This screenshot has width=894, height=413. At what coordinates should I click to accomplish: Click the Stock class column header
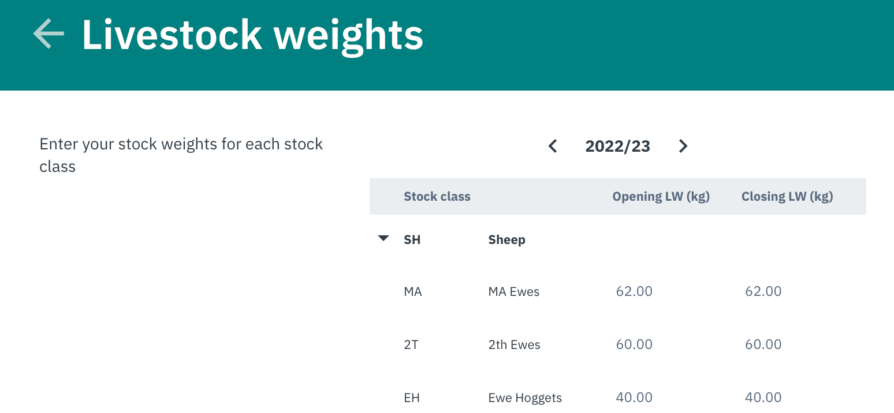click(x=437, y=196)
